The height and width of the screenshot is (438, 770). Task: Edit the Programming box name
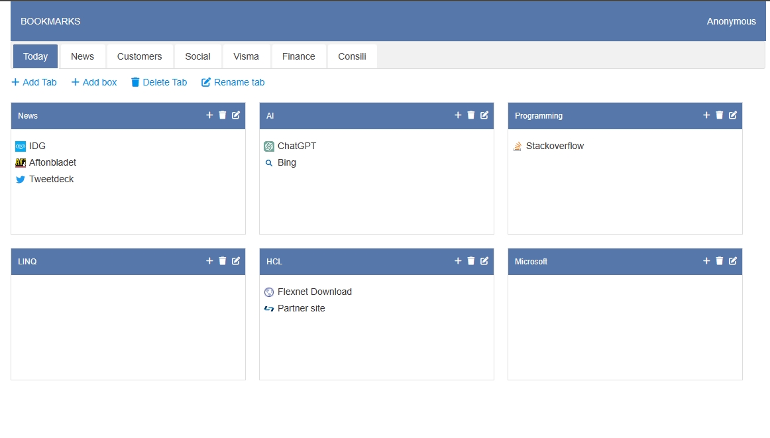[733, 115]
